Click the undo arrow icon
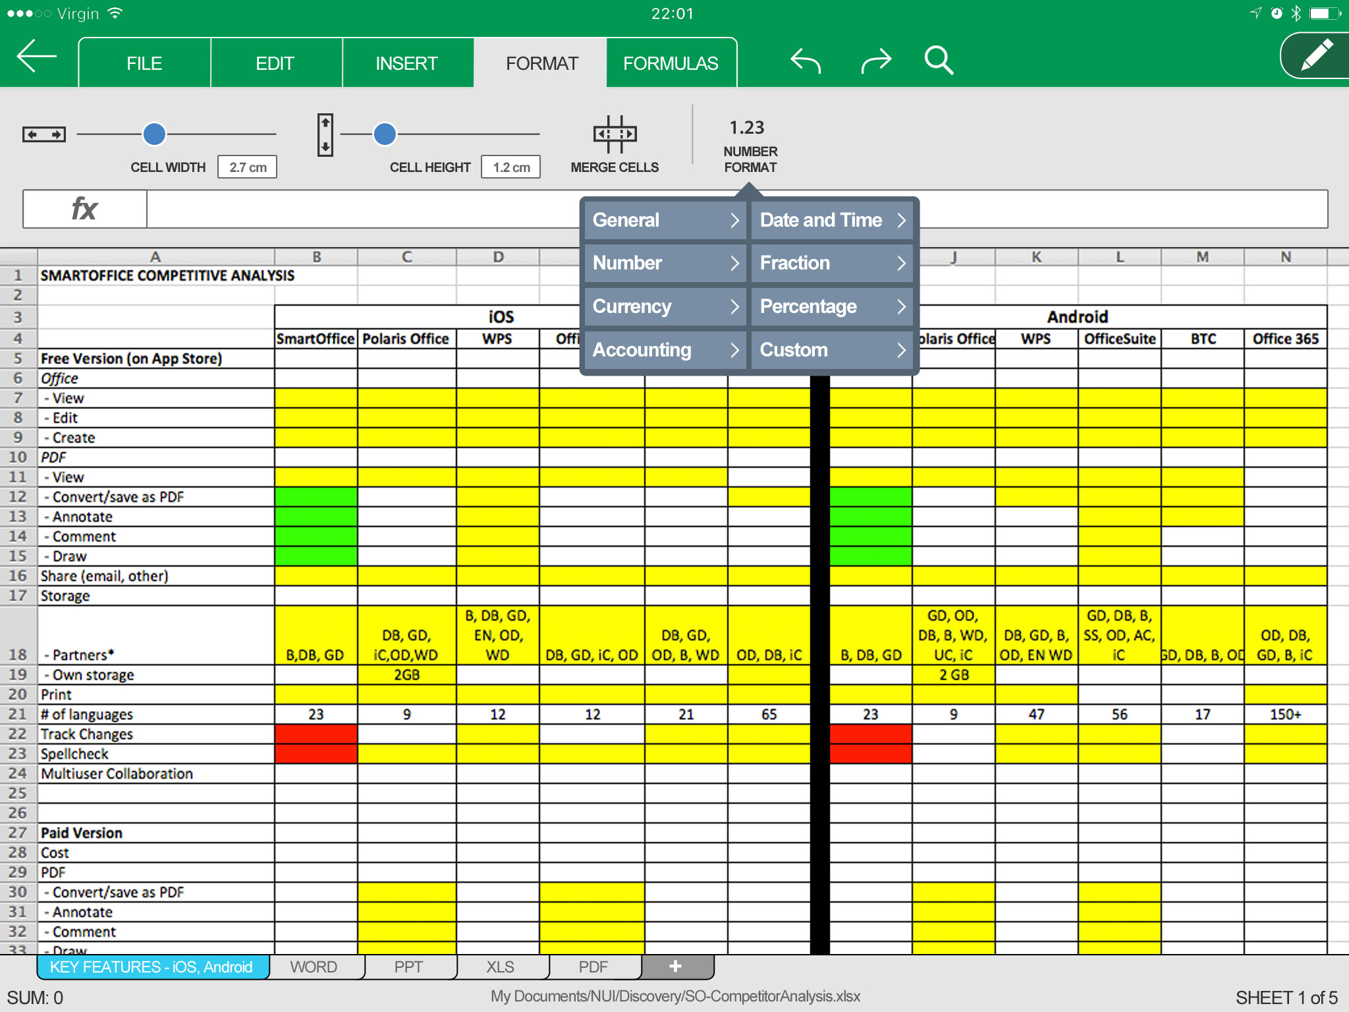 (x=805, y=61)
